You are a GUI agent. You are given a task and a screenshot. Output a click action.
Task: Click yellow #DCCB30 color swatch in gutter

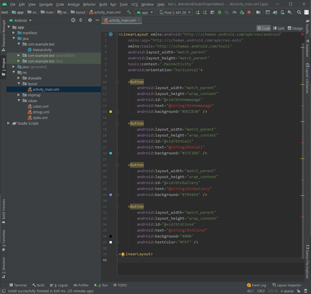click(111, 112)
